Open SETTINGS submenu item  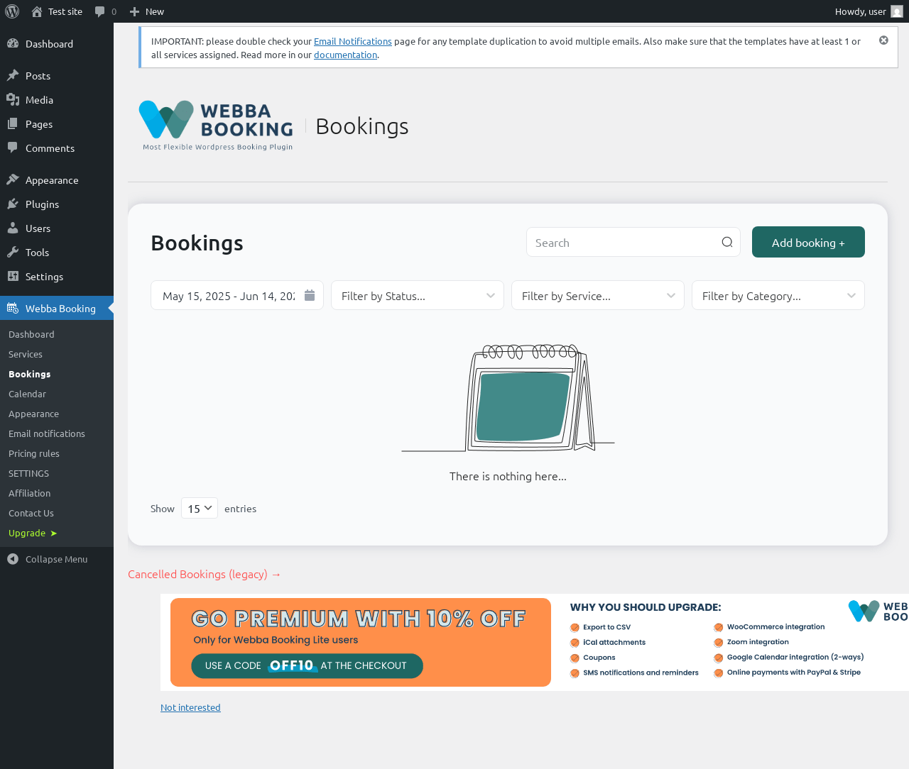click(x=28, y=473)
